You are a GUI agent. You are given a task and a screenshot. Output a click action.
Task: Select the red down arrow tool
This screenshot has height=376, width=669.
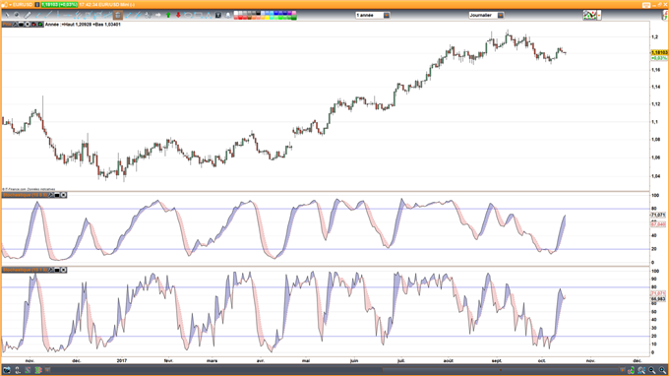click(178, 15)
